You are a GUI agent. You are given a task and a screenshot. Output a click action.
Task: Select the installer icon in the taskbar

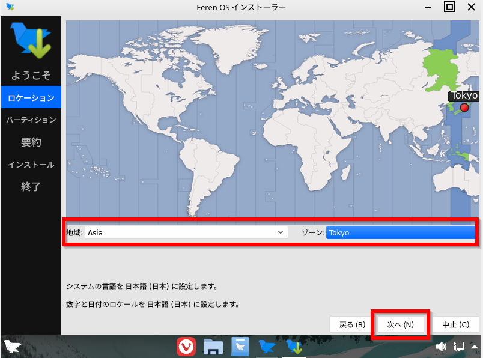(x=294, y=347)
